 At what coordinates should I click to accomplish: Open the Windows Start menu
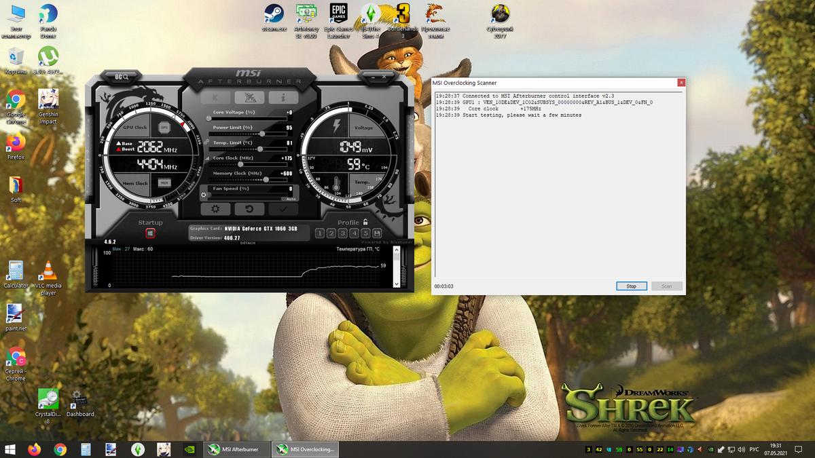point(10,449)
